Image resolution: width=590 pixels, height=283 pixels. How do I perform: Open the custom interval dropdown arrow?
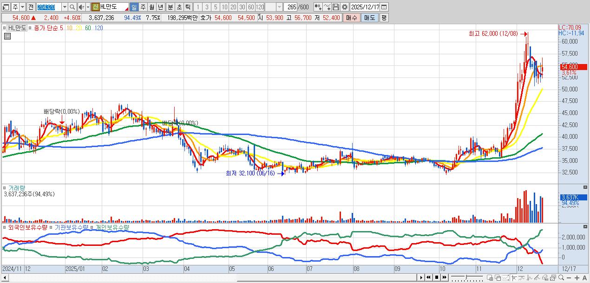click(x=279, y=7)
